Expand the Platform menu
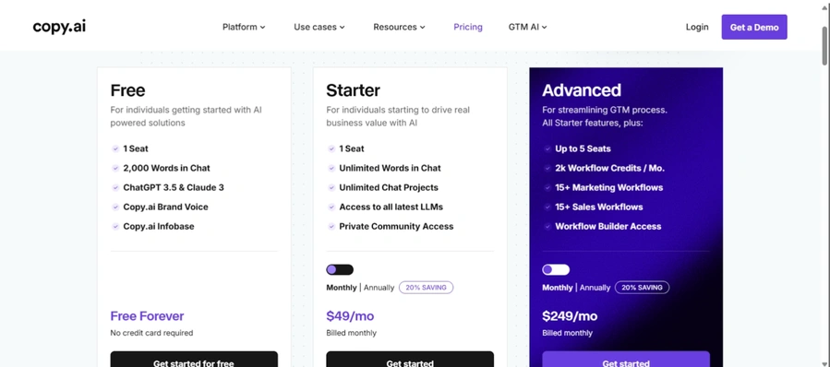This screenshot has width=830, height=367. (244, 27)
